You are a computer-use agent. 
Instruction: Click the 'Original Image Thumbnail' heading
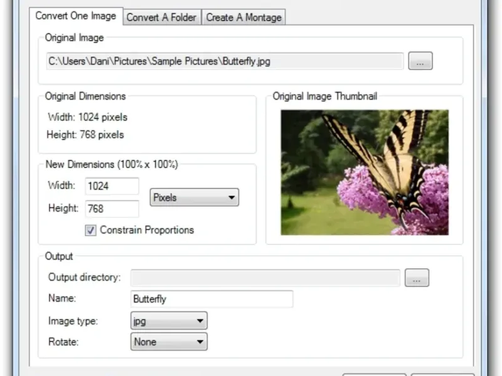325,97
